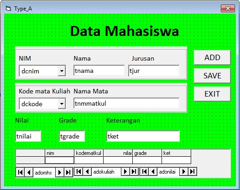Click the dckode combo text area
This screenshot has height=190, width=240.
point(39,104)
